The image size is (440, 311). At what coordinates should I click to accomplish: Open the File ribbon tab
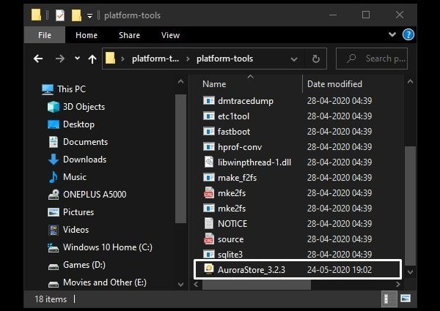[x=45, y=35]
